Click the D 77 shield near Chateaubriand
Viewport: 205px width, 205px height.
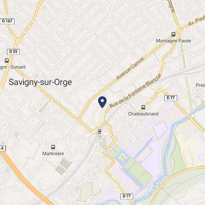tap(171, 98)
